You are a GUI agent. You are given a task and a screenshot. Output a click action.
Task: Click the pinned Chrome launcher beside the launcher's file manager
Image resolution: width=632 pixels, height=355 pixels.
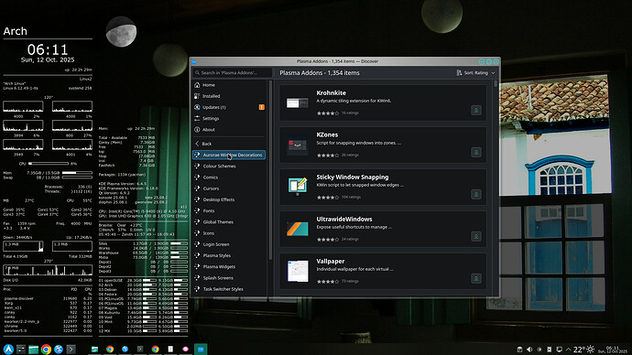click(x=46, y=350)
